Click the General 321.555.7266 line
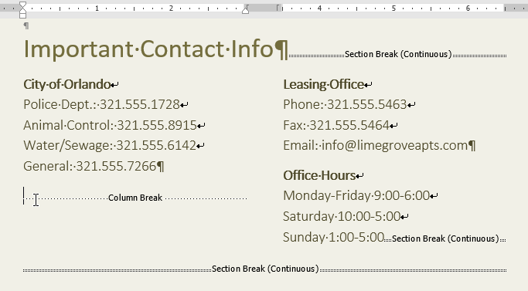Image resolution: width=528 pixels, height=291 pixels. 90,166
